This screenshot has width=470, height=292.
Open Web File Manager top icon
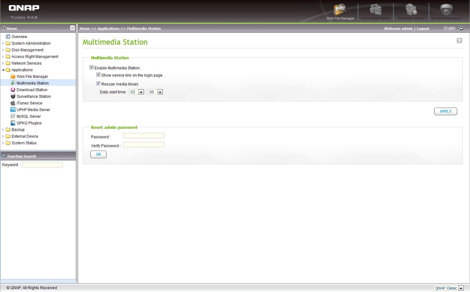(x=340, y=11)
